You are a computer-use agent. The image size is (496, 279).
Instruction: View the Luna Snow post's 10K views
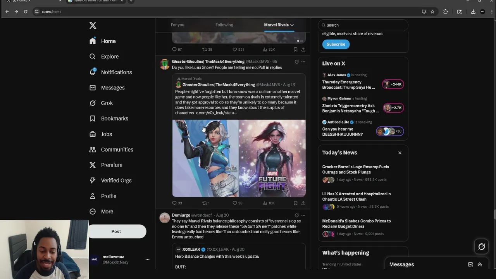tap(269, 203)
